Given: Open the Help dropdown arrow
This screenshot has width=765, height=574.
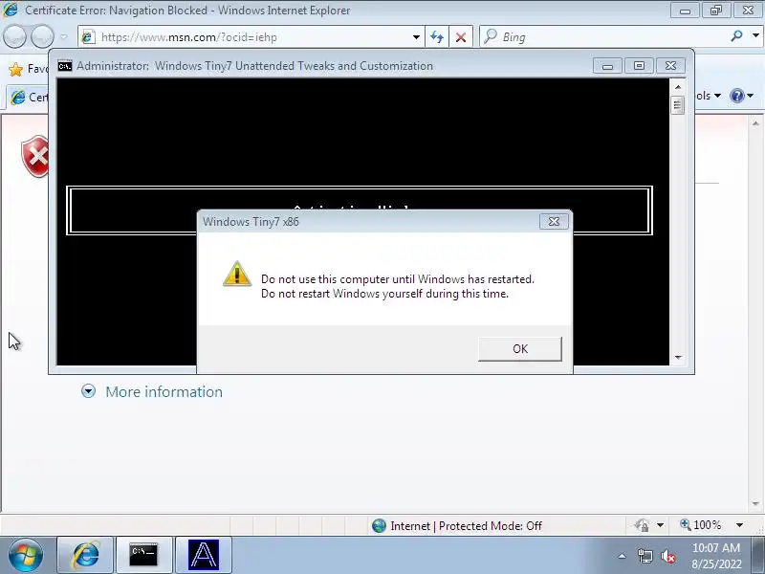Looking at the screenshot, I should (x=751, y=96).
